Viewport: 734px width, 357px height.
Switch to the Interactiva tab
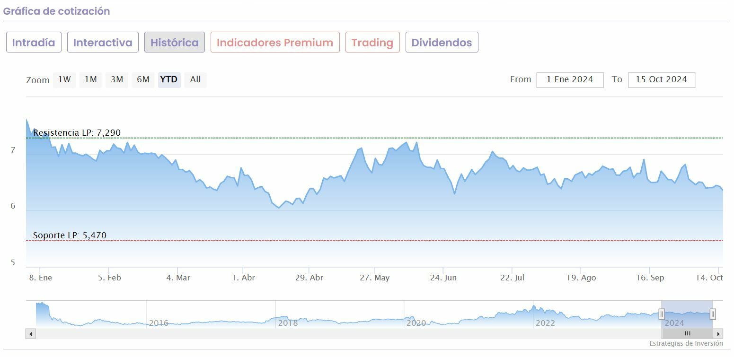103,42
